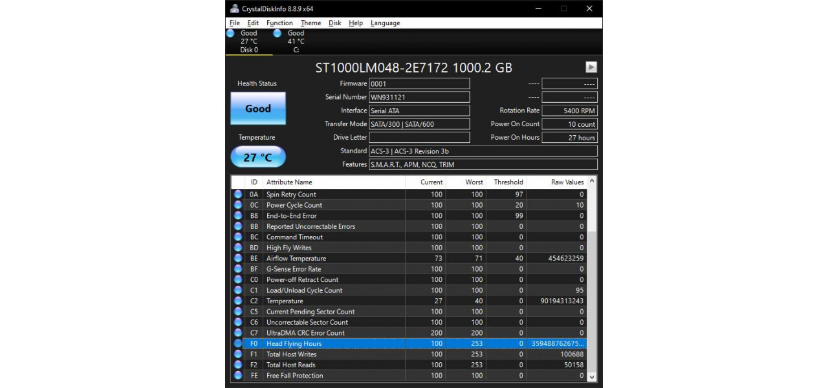828x388 pixels.
Task: Click status orb for G-Sense Error Rate
Action: 238,269
